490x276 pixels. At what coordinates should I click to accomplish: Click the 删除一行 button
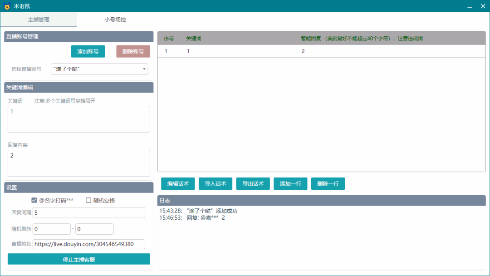[x=328, y=184]
